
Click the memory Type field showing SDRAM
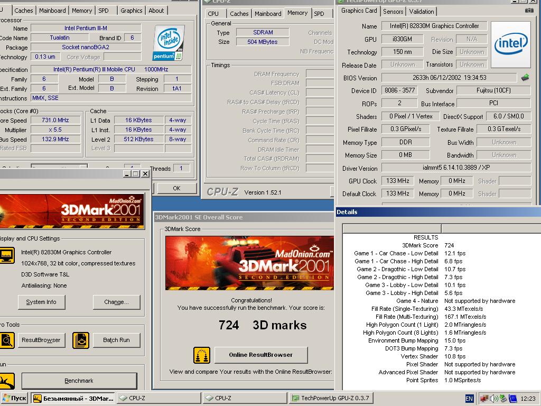click(263, 32)
